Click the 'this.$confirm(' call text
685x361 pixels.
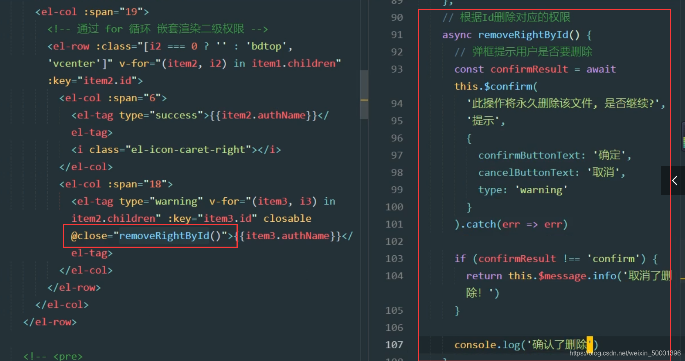click(x=496, y=86)
